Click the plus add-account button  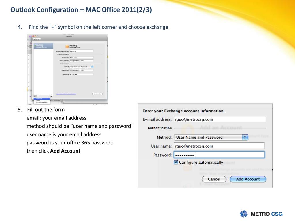35,96
